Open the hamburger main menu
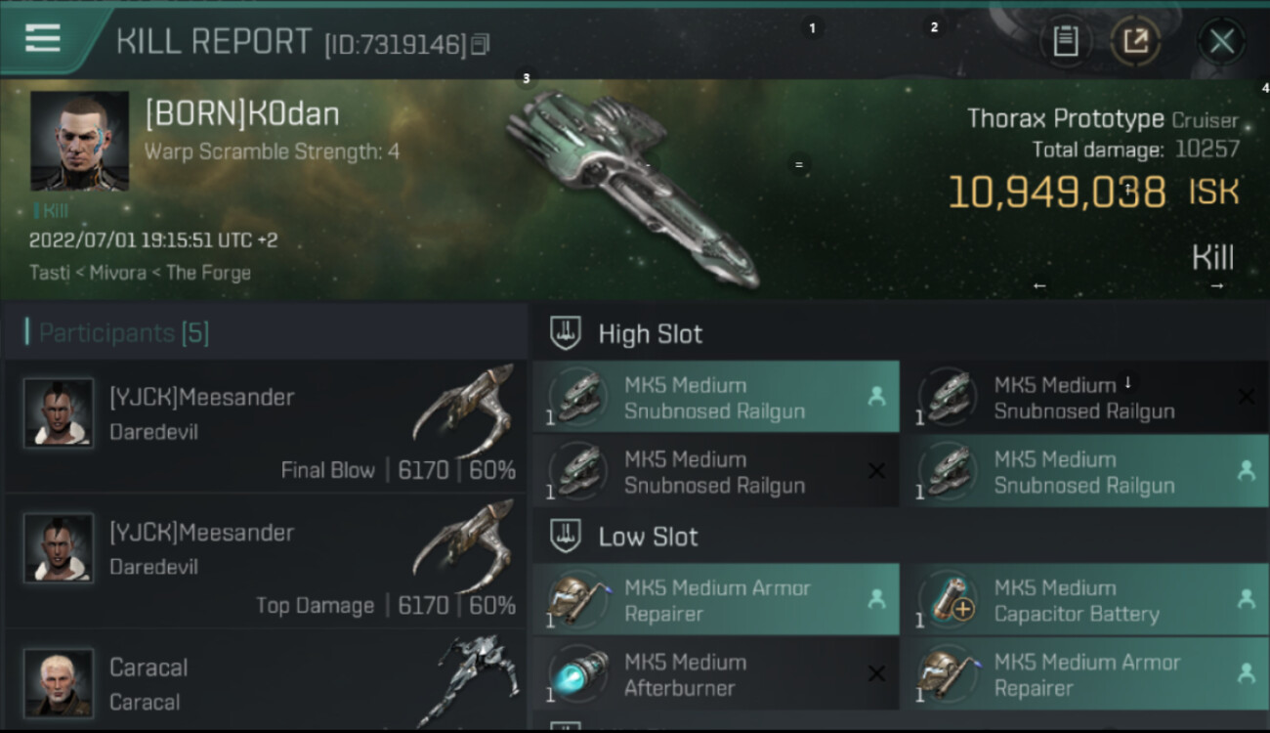Image resolution: width=1270 pixels, height=733 pixels. click(x=43, y=39)
